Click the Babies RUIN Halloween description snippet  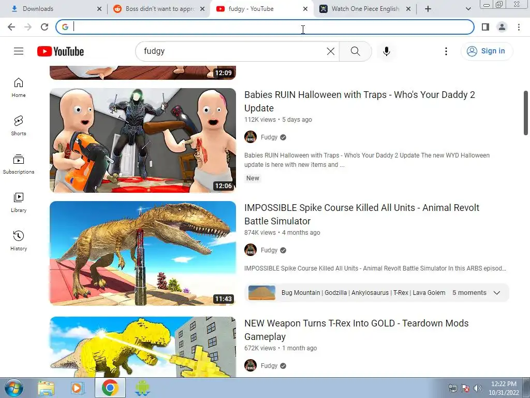pos(367,160)
